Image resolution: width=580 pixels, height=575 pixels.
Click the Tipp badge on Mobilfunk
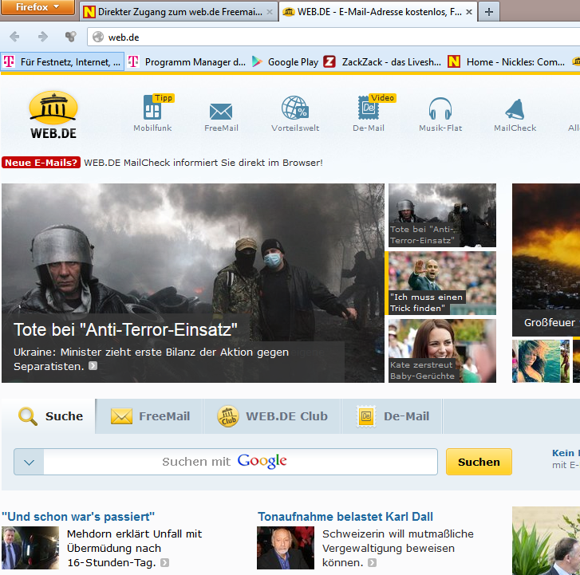[164, 97]
